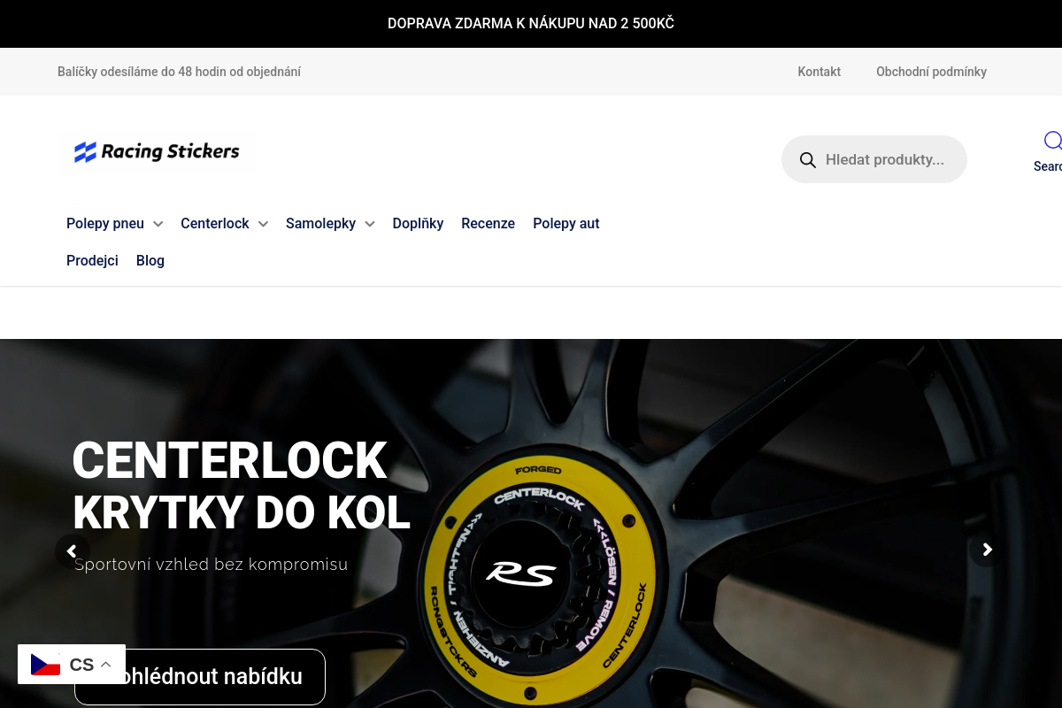1062x708 pixels.
Task: Expand Polepy pneu submenu chevron
Action: click(158, 224)
